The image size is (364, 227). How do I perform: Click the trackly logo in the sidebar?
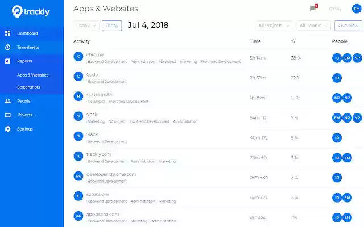(x=31, y=11)
